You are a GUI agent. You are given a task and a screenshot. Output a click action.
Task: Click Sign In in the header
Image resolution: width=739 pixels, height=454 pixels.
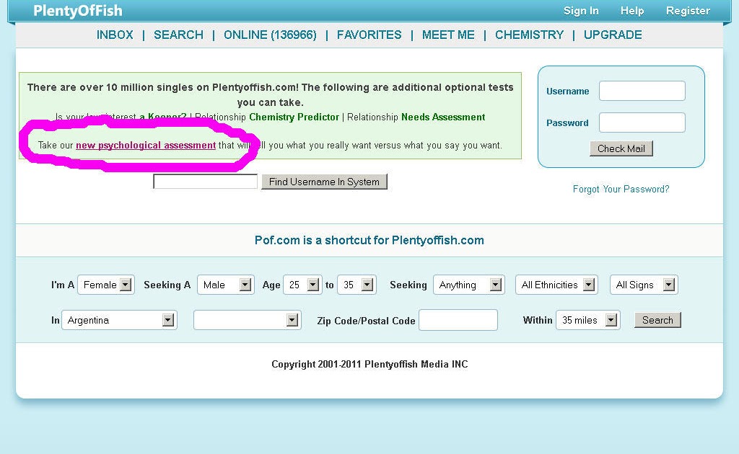(581, 11)
